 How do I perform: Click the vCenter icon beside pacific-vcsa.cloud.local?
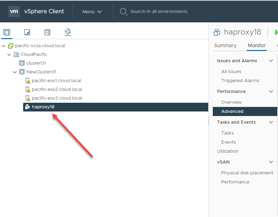pos(11,46)
